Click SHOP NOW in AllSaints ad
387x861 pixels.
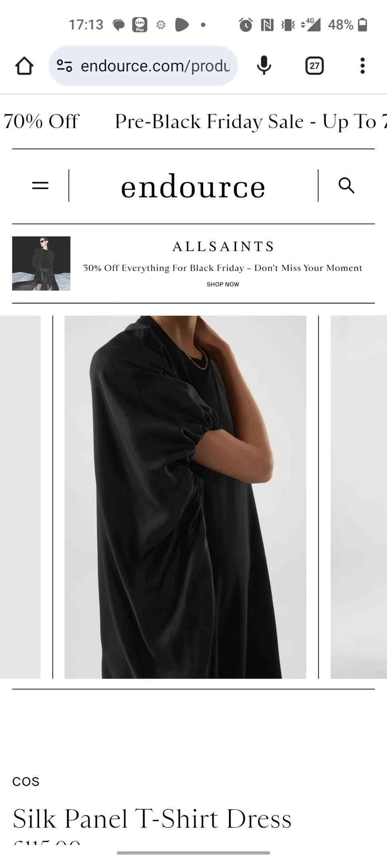223,284
